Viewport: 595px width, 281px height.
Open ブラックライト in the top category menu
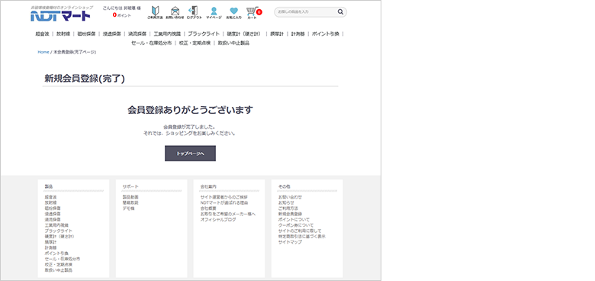coord(204,34)
